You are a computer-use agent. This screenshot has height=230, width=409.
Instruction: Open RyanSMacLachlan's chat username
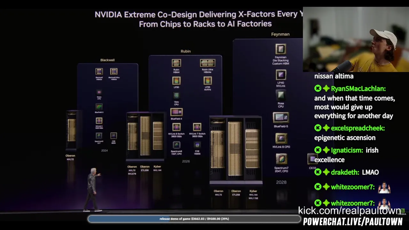(358, 89)
